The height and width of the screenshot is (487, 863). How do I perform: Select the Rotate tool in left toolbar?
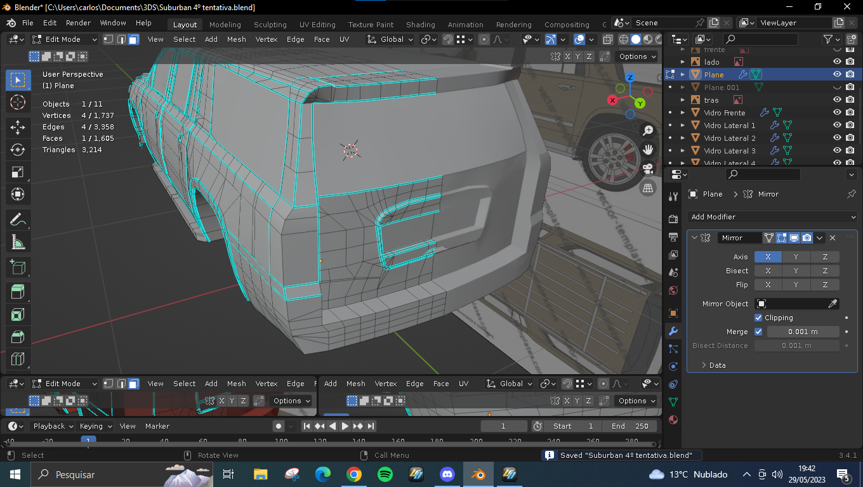18,150
